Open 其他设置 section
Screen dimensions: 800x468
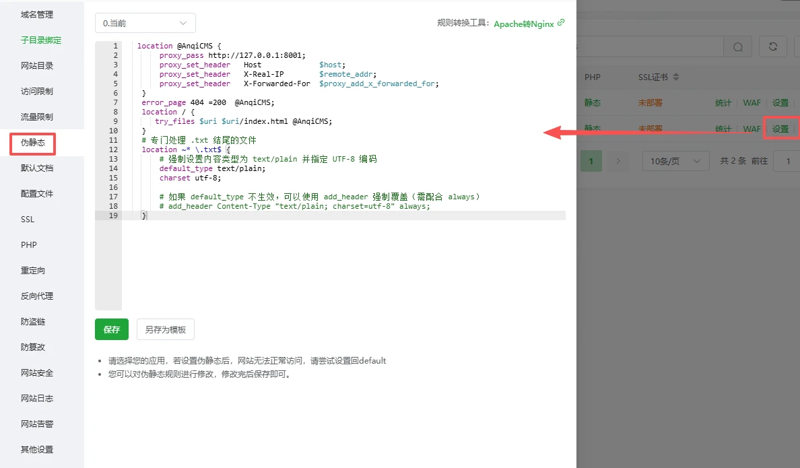(x=37, y=450)
